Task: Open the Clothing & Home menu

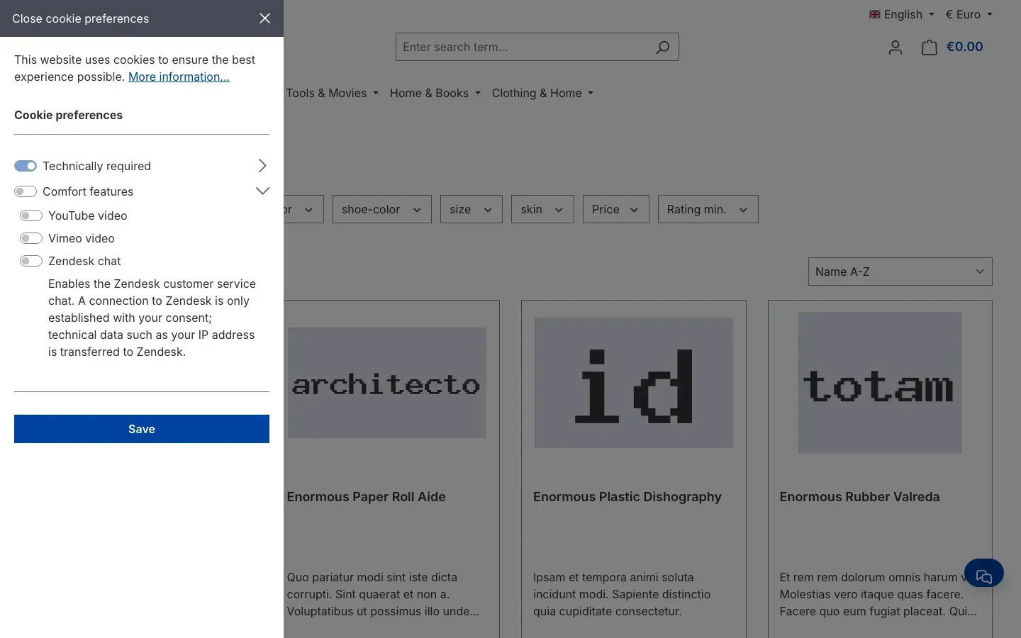Action: coord(543,93)
